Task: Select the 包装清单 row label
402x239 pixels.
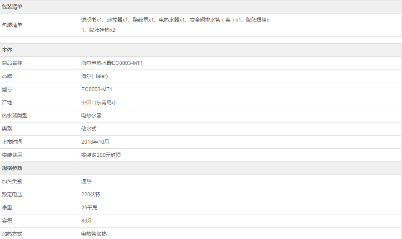Action: coord(12,25)
